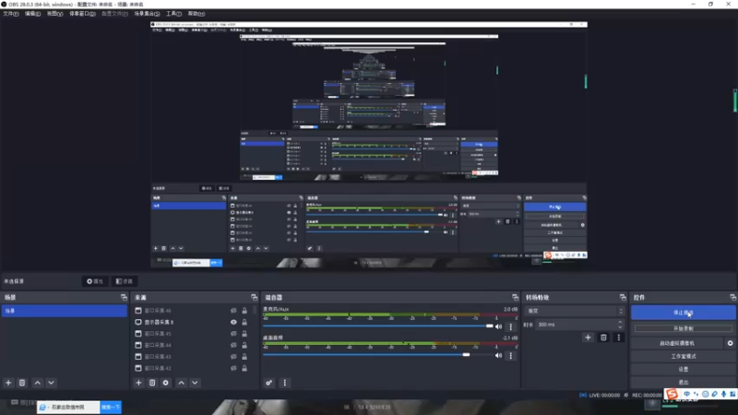This screenshot has height=415, width=738.
Task: Open the 帮助 menu
Action: tap(196, 14)
